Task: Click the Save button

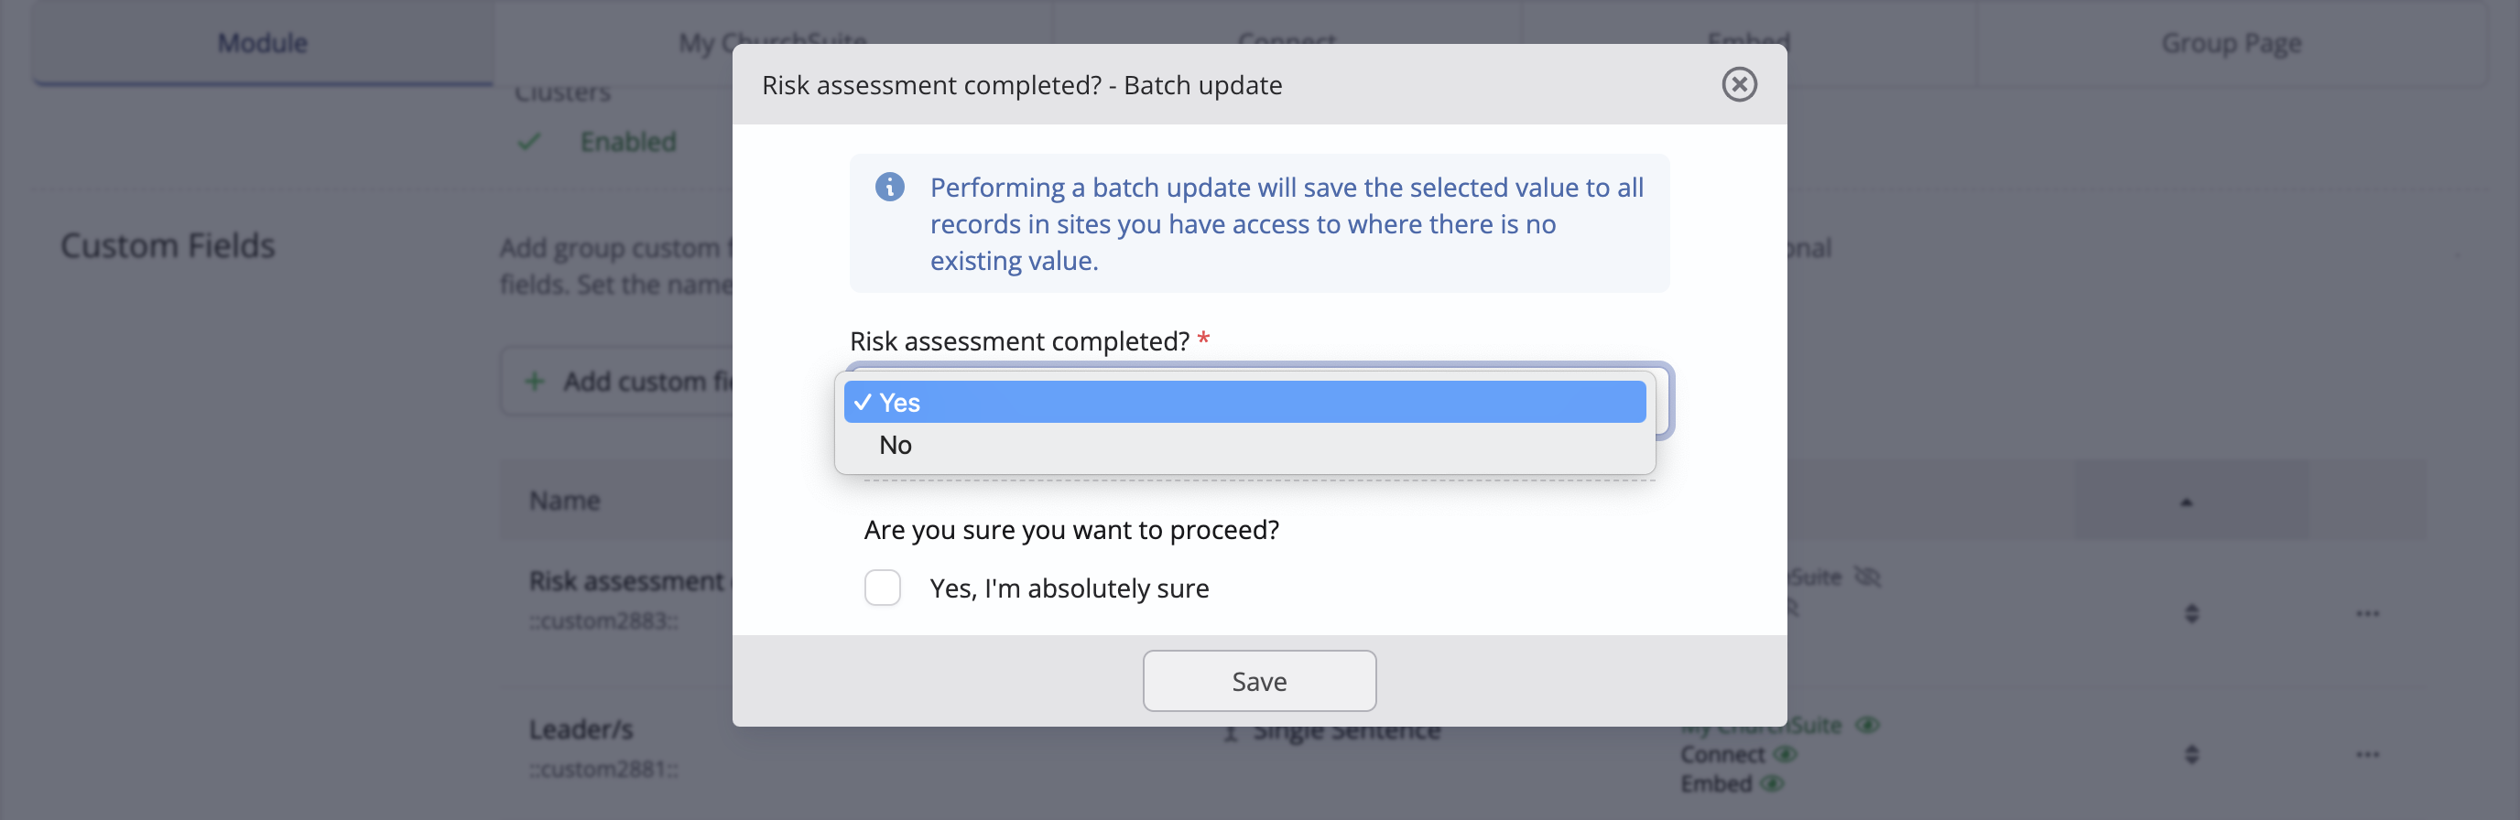Action: (x=1259, y=681)
